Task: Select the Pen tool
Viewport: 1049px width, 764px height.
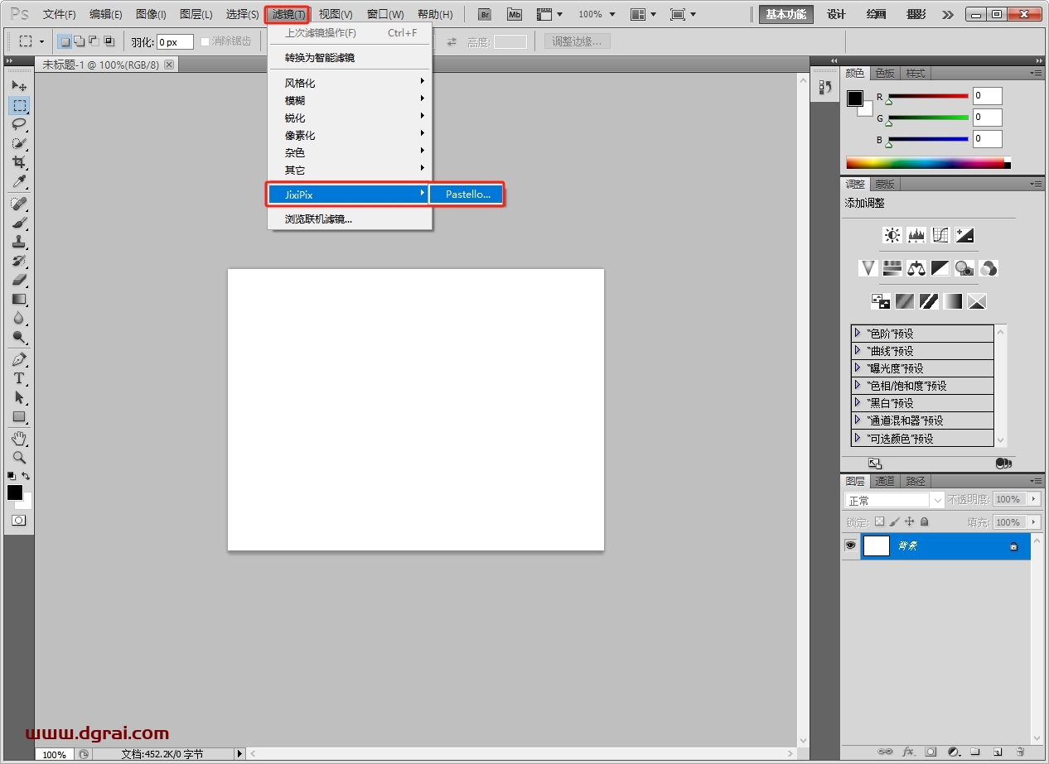Action: tap(18, 359)
